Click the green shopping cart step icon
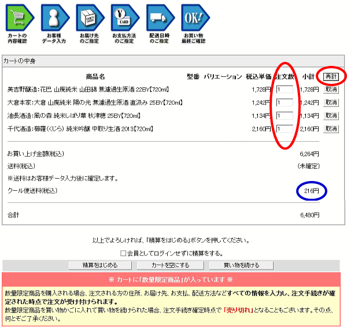Viewport: 347px width, 329px height. click(x=20, y=18)
